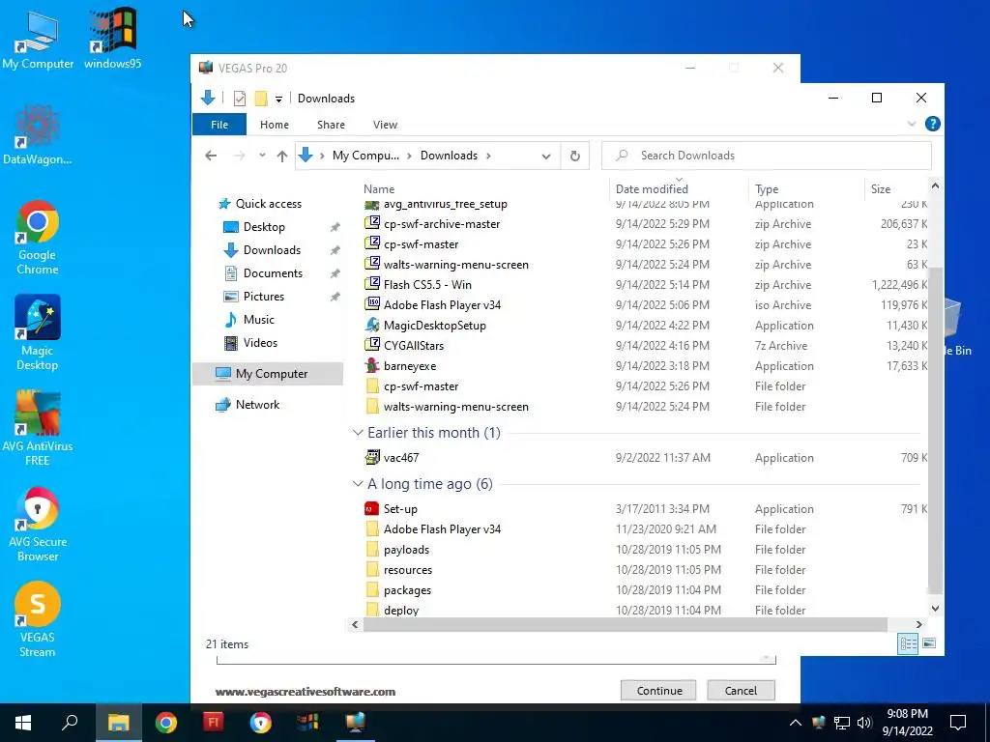
Task: Select the barneyexe application file
Action: 410,366
